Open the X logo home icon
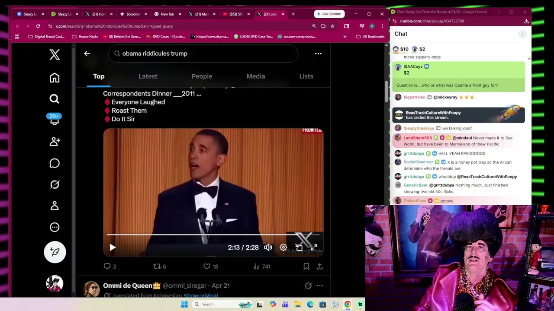 (55, 54)
